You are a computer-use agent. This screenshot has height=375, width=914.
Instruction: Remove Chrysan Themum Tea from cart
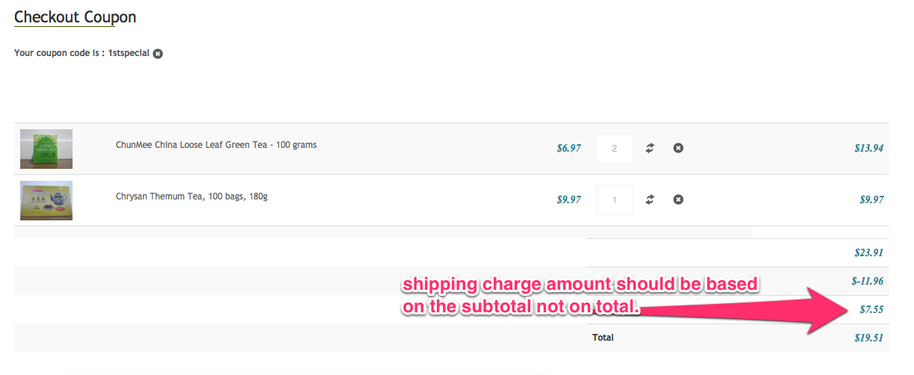tap(678, 199)
